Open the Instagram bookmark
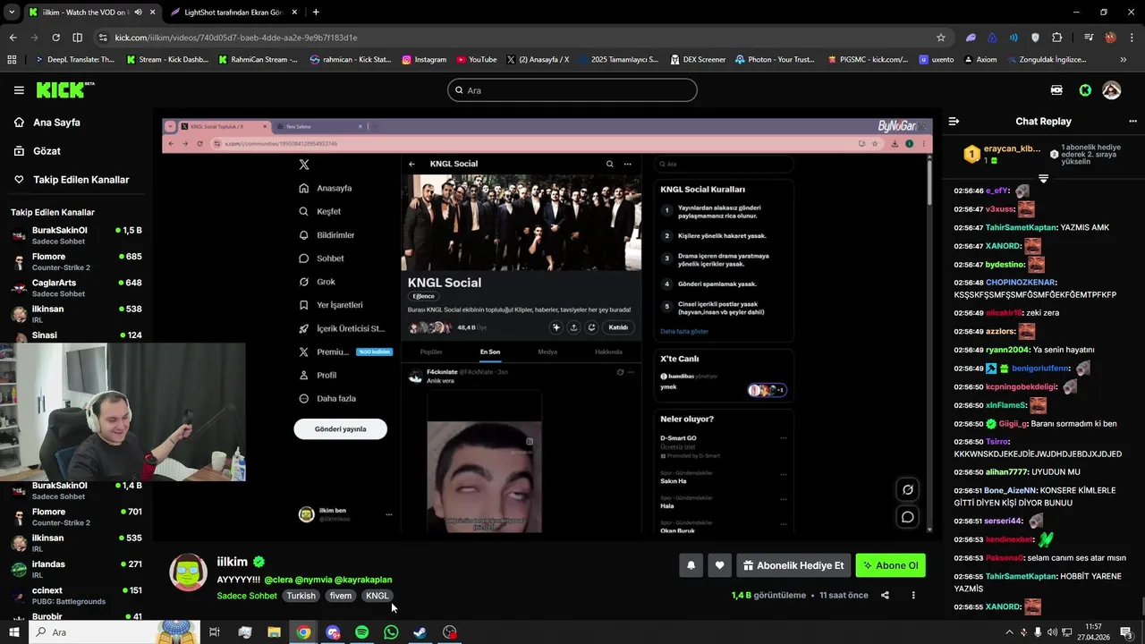The image size is (1145, 644). 424,60
